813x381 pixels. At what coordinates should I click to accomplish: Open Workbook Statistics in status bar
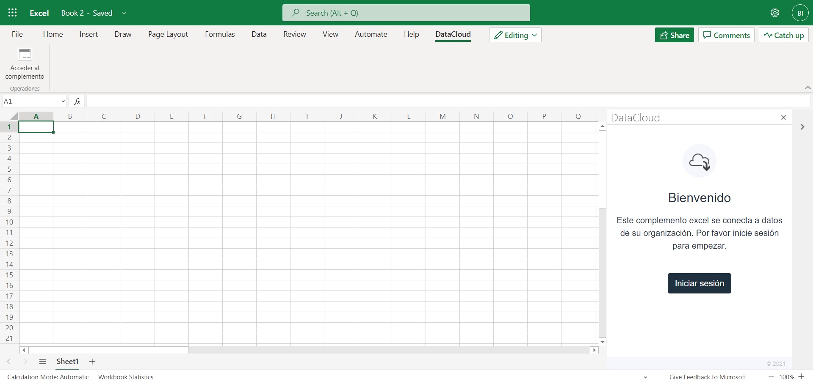coord(126,377)
